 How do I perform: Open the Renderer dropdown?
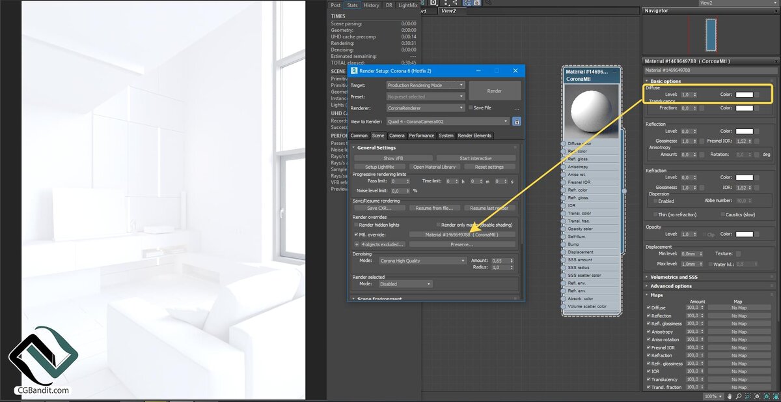point(426,108)
